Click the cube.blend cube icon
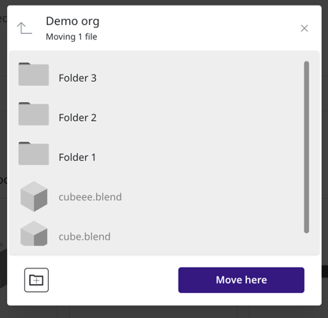Image resolution: width=328 pixels, height=318 pixels. click(x=34, y=234)
